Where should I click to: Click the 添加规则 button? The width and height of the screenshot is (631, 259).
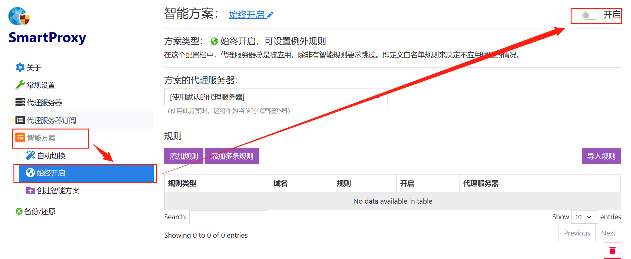click(x=184, y=156)
